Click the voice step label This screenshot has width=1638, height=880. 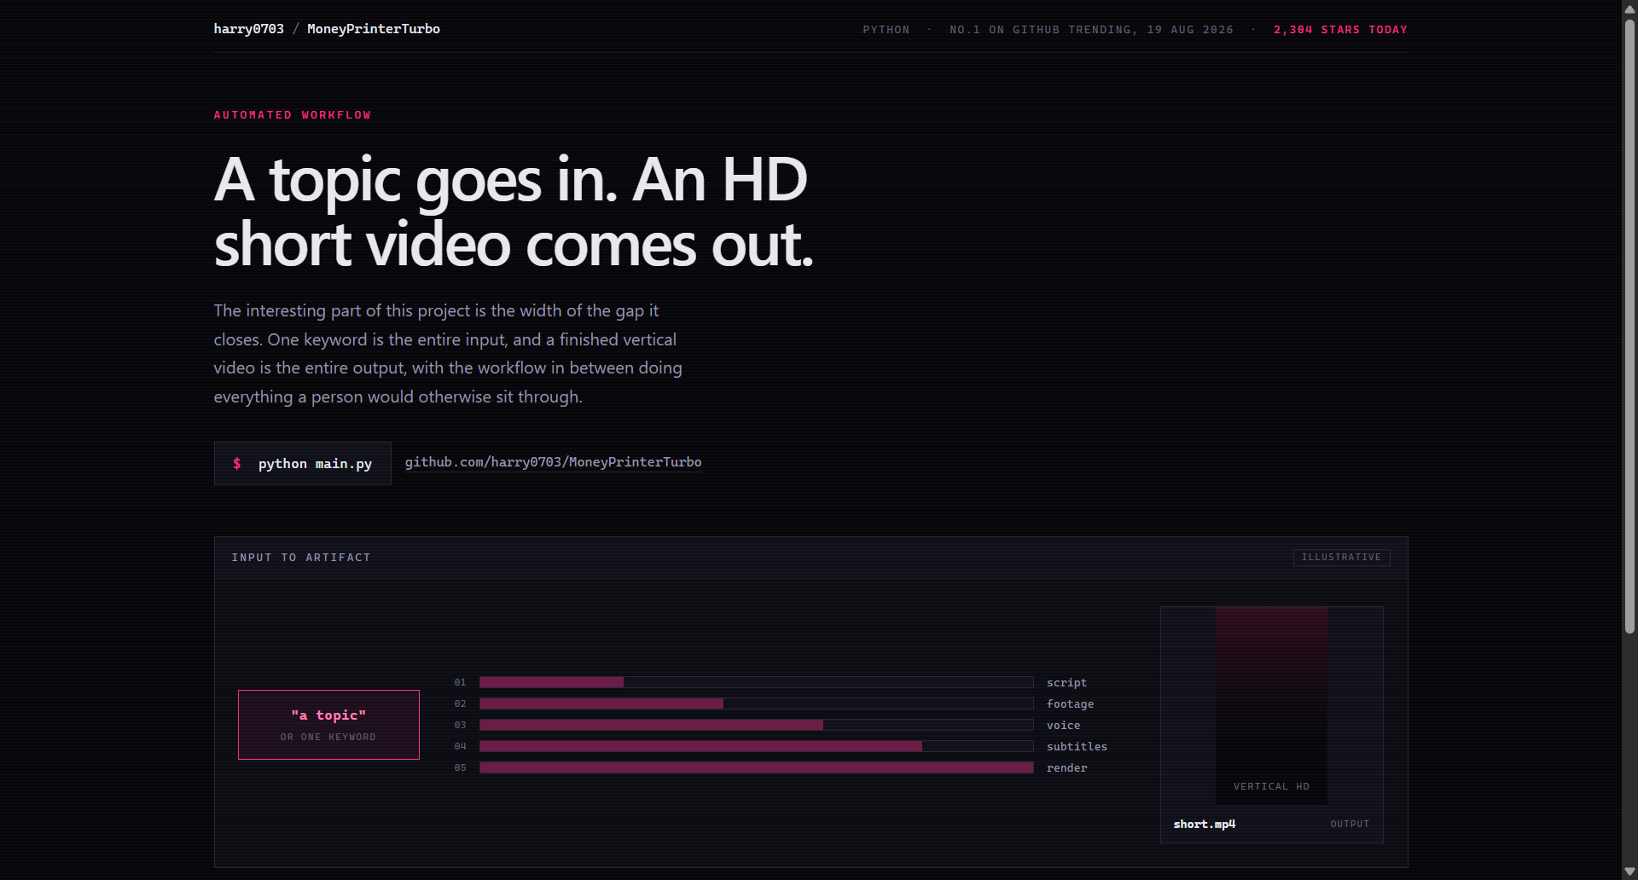click(1063, 726)
